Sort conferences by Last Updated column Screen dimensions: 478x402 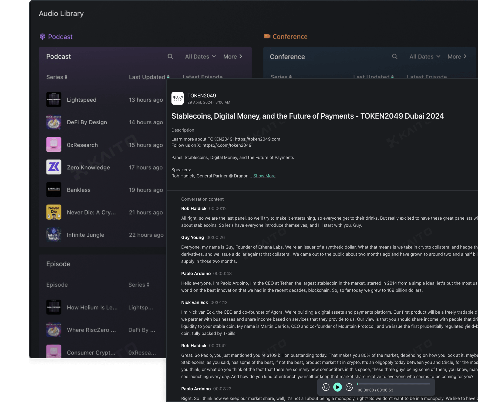[x=373, y=76]
